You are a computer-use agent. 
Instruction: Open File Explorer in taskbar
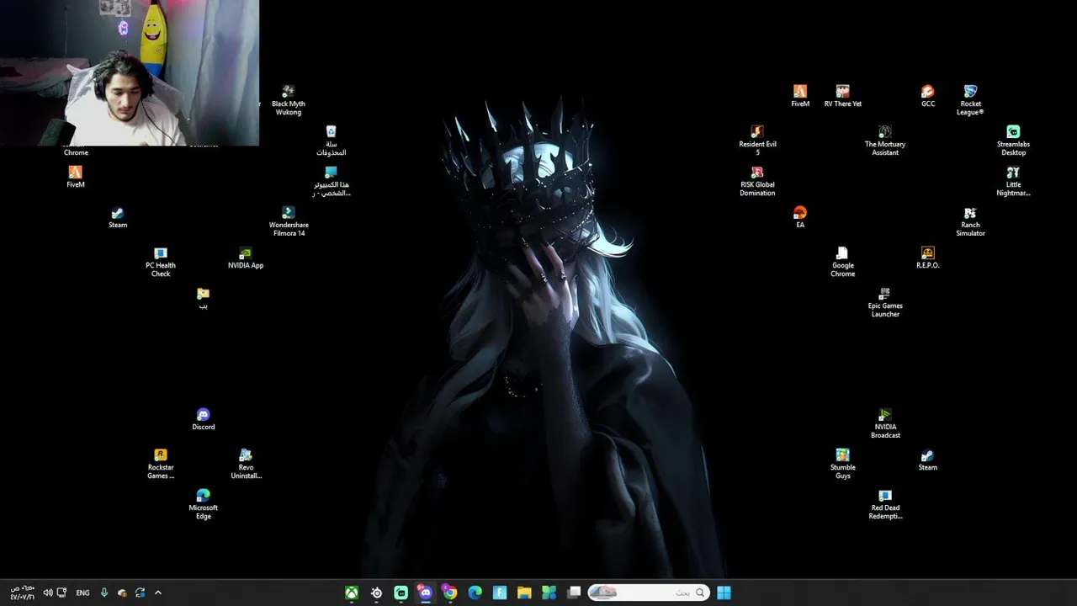(x=524, y=593)
